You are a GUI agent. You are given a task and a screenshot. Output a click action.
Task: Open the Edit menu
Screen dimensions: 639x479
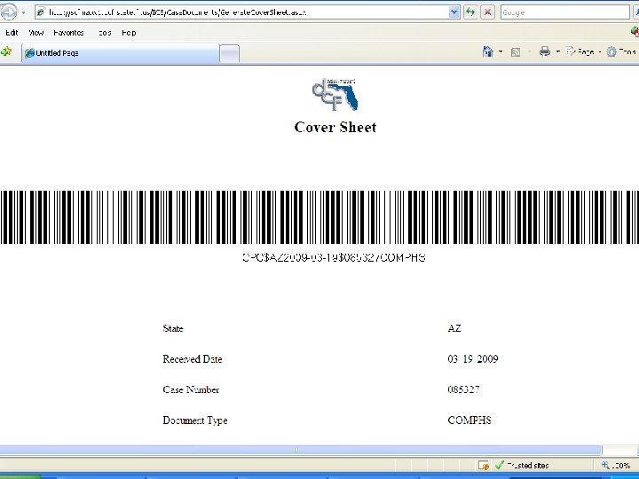coord(12,33)
